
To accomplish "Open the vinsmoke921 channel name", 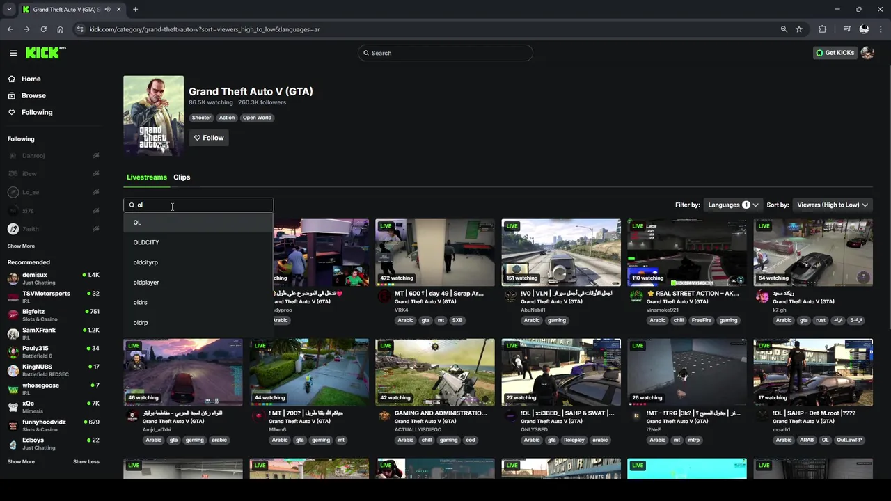I will click(663, 310).
